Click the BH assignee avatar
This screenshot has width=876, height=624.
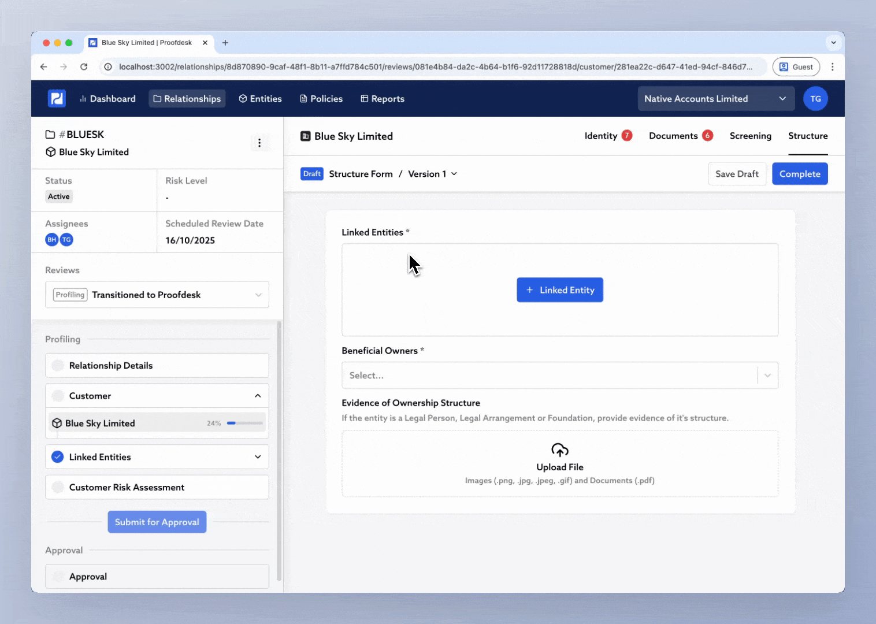click(x=52, y=240)
